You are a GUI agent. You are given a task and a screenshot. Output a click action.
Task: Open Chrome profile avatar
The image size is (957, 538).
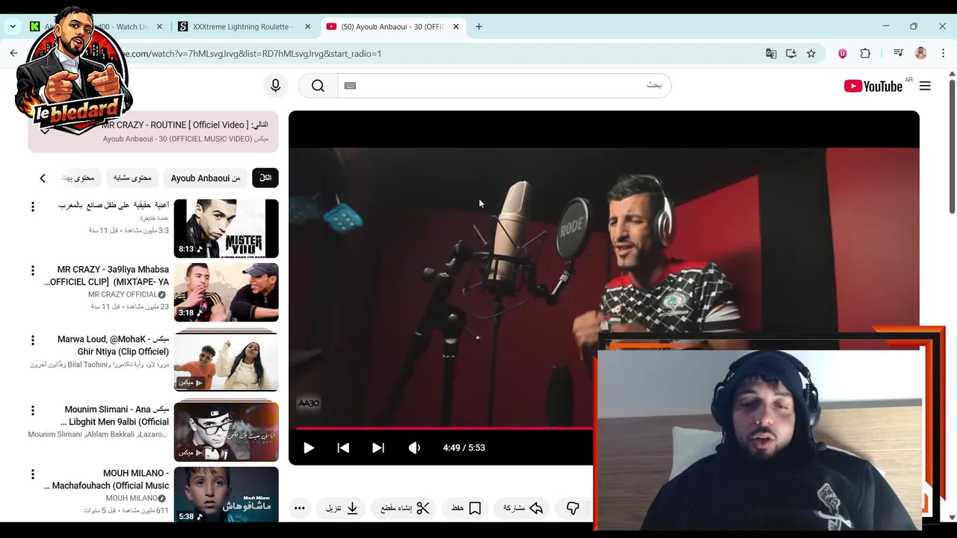coord(921,54)
